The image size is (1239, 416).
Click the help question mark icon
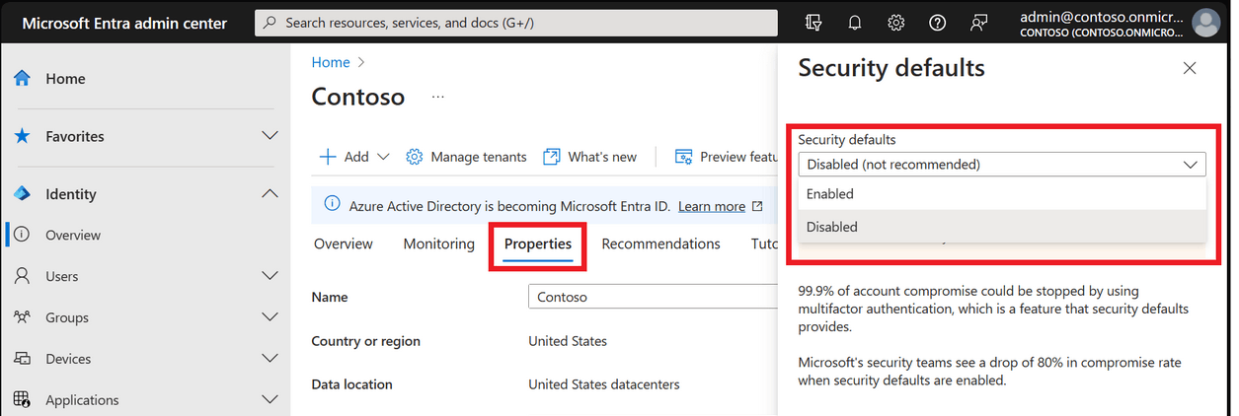coord(938,23)
